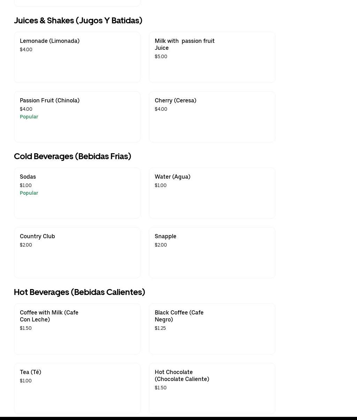Select Milk with passion fruit Juice
Viewport: 357px width, 420px height.
[x=212, y=57]
